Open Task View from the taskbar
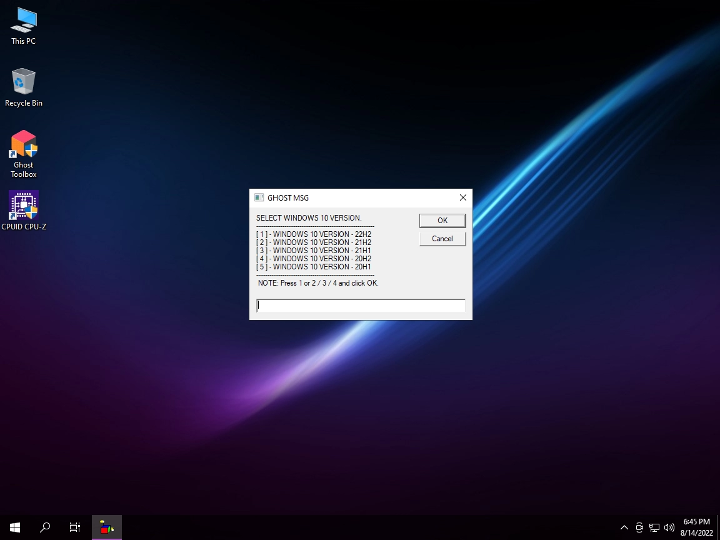The image size is (720, 540). [x=75, y=527]
